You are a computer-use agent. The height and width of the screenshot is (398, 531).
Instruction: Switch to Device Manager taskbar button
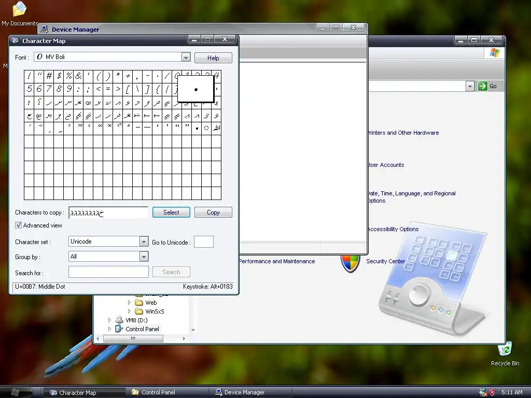pyautogui.click(x=250, y=392)
